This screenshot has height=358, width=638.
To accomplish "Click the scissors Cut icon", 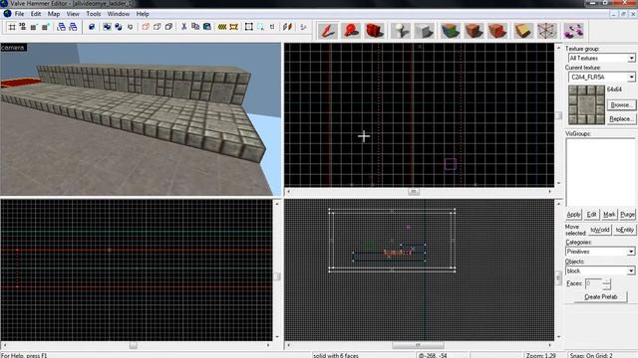I will (183, 27).
